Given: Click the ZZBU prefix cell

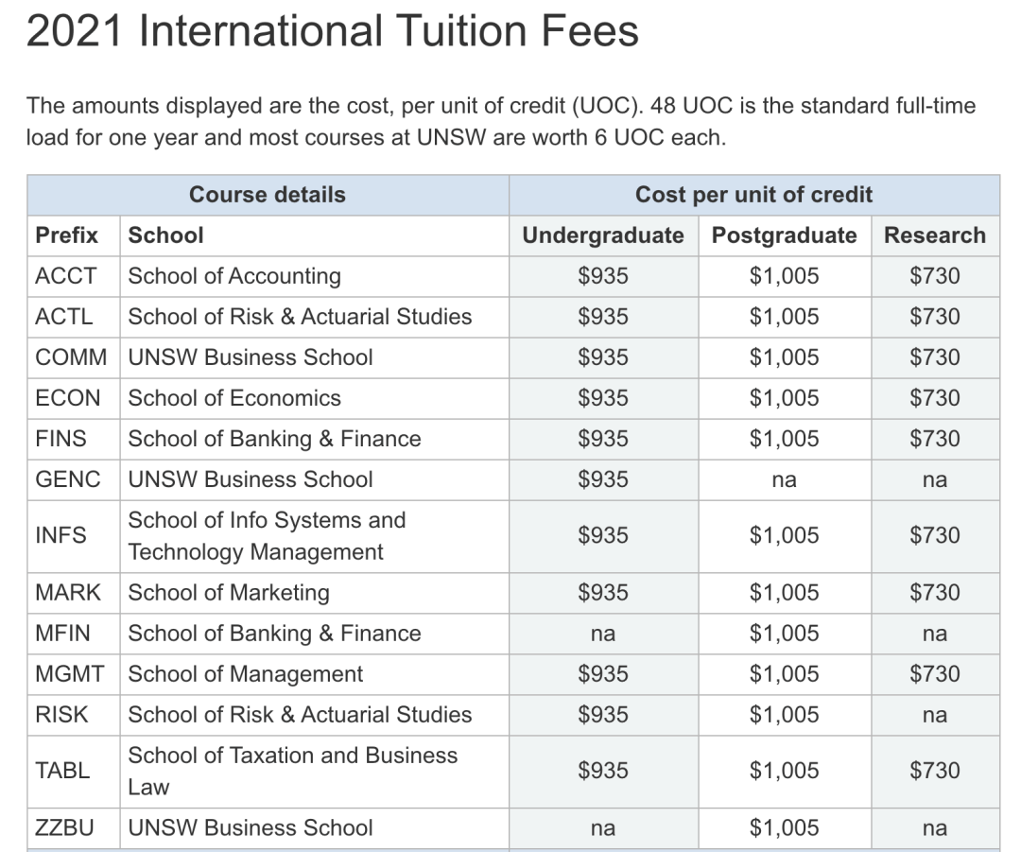Looking at the screenshot, I should coord(74,828).
